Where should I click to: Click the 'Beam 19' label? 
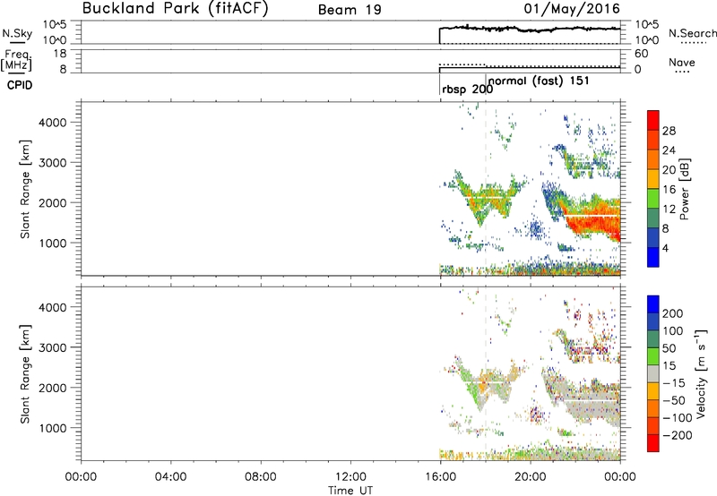350,10
